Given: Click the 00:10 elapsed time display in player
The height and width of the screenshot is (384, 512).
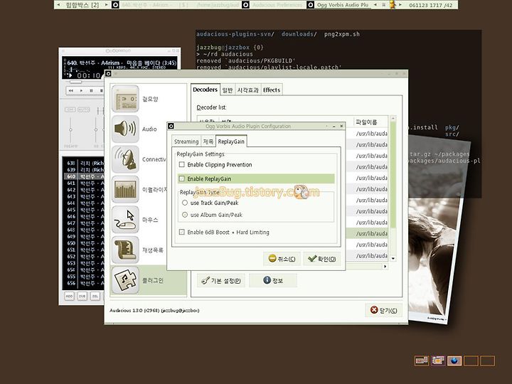Looking at the screenshot, I should 88,75.
